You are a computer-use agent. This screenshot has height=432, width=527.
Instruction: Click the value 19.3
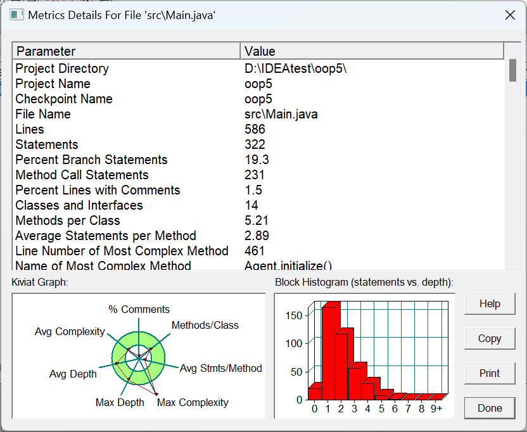[257, 160]
